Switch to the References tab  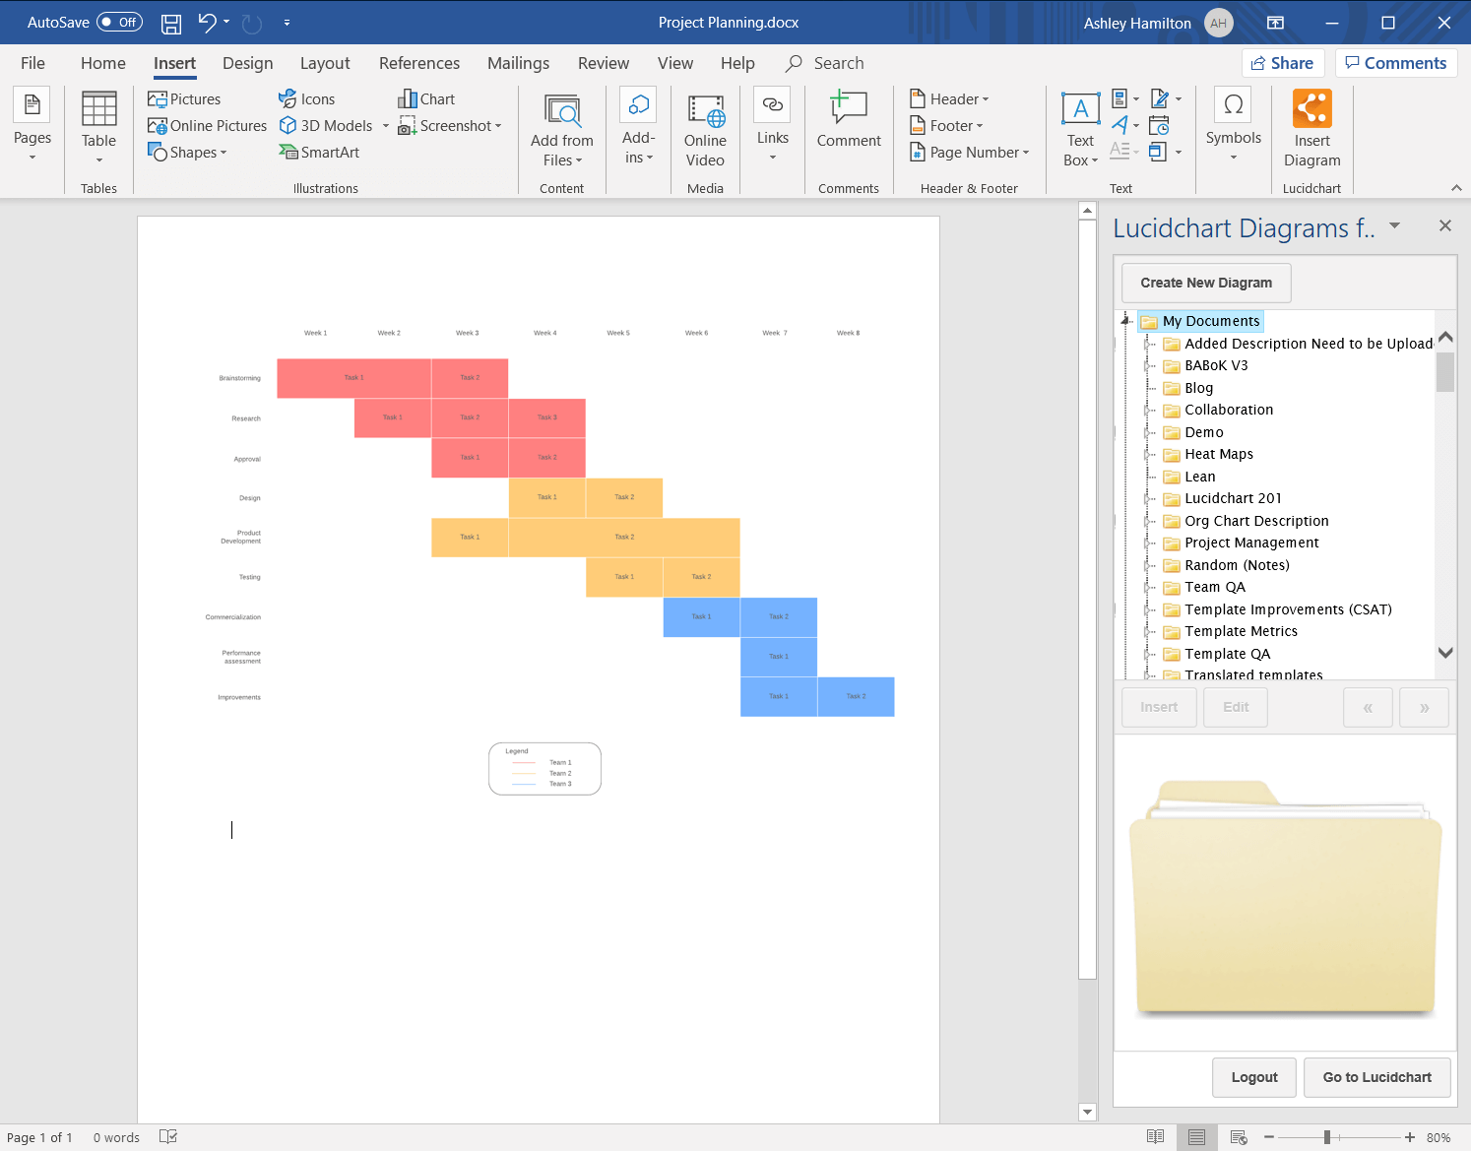coord(418,63)
